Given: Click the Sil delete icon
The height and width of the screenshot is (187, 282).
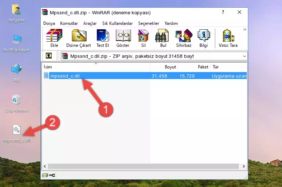Looking at the screenshot, I should [x=143, y=38].
